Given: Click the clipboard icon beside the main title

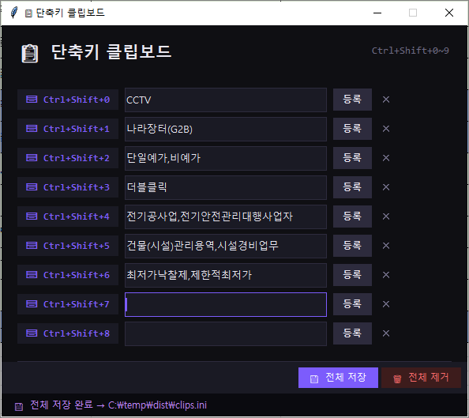Looking at the screenshot, I should tap(30, 54).
